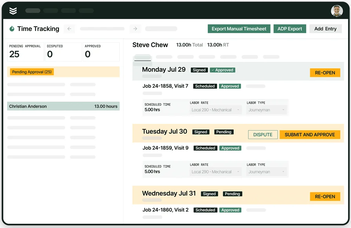
Task: Click the Export Manual Timesheet button
Action: 239,29
